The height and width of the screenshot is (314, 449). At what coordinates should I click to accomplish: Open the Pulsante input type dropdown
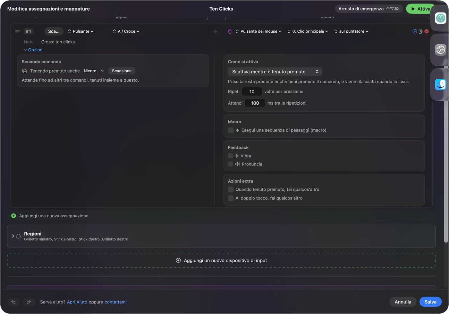tap(80, 31)
